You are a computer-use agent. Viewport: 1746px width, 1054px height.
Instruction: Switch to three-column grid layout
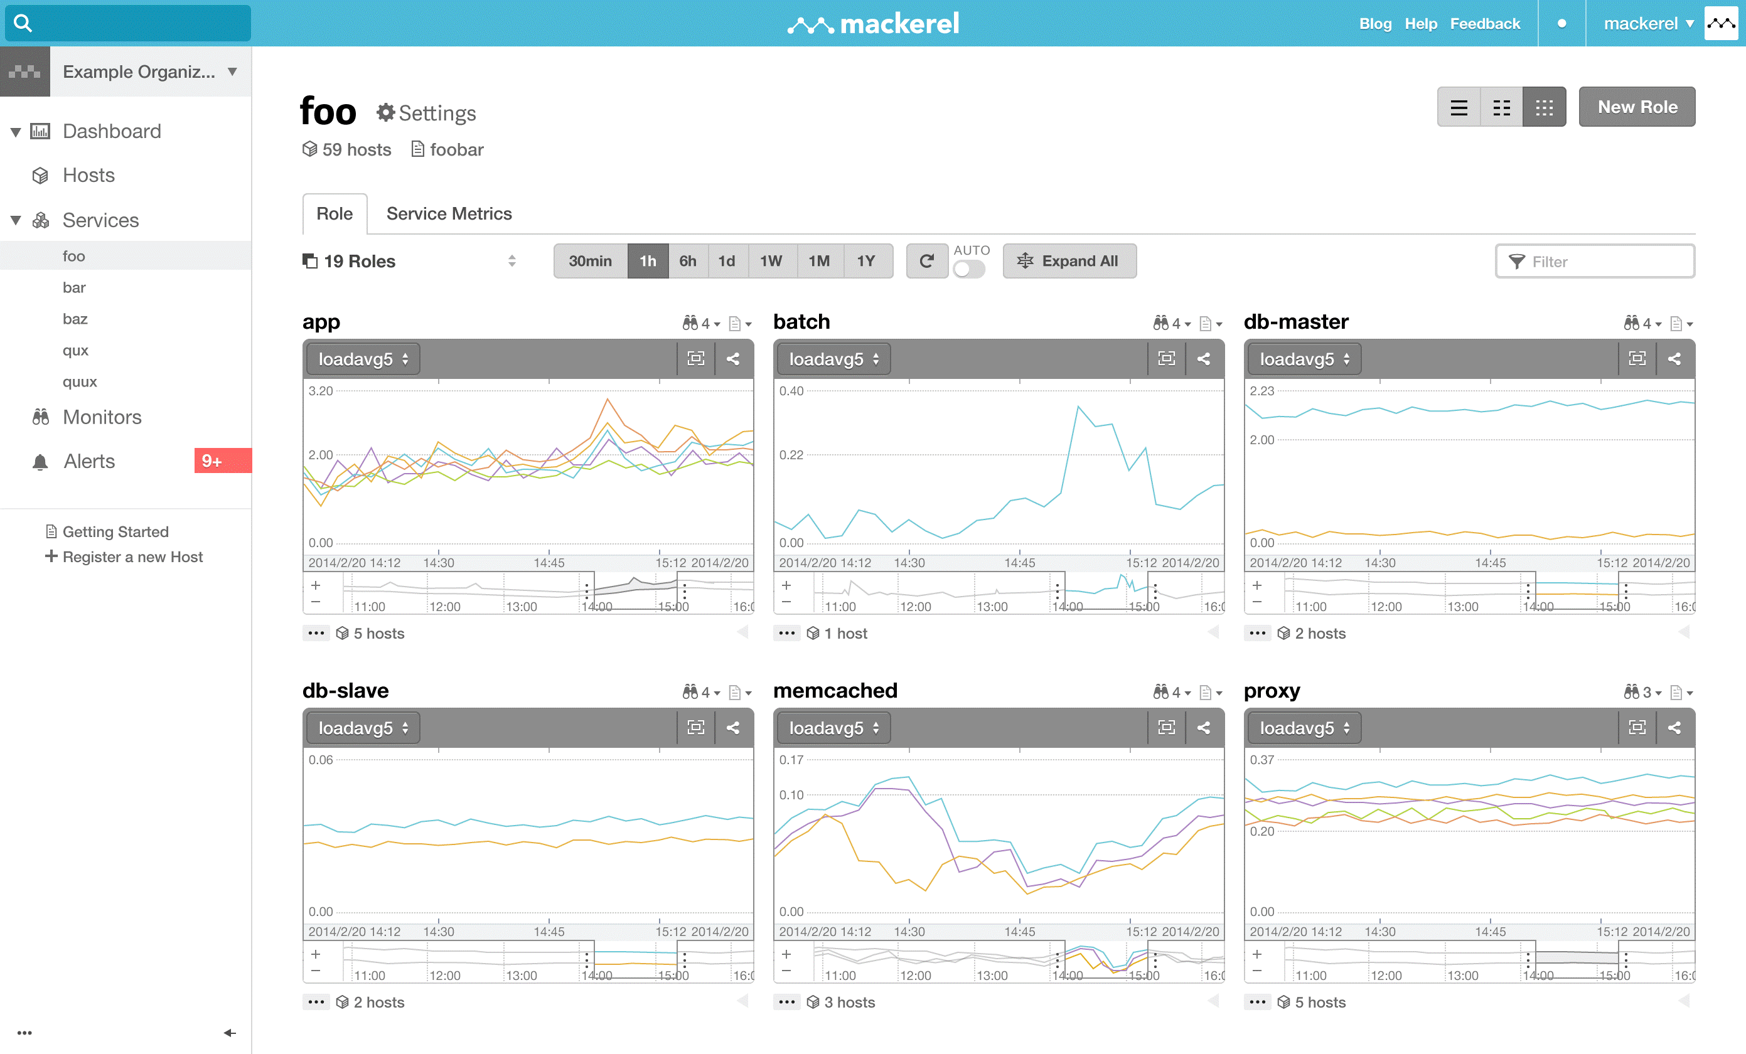pyautogui.click(x=1544, y=107)
